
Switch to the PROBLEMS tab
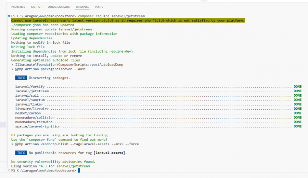(x=18, y=7)
